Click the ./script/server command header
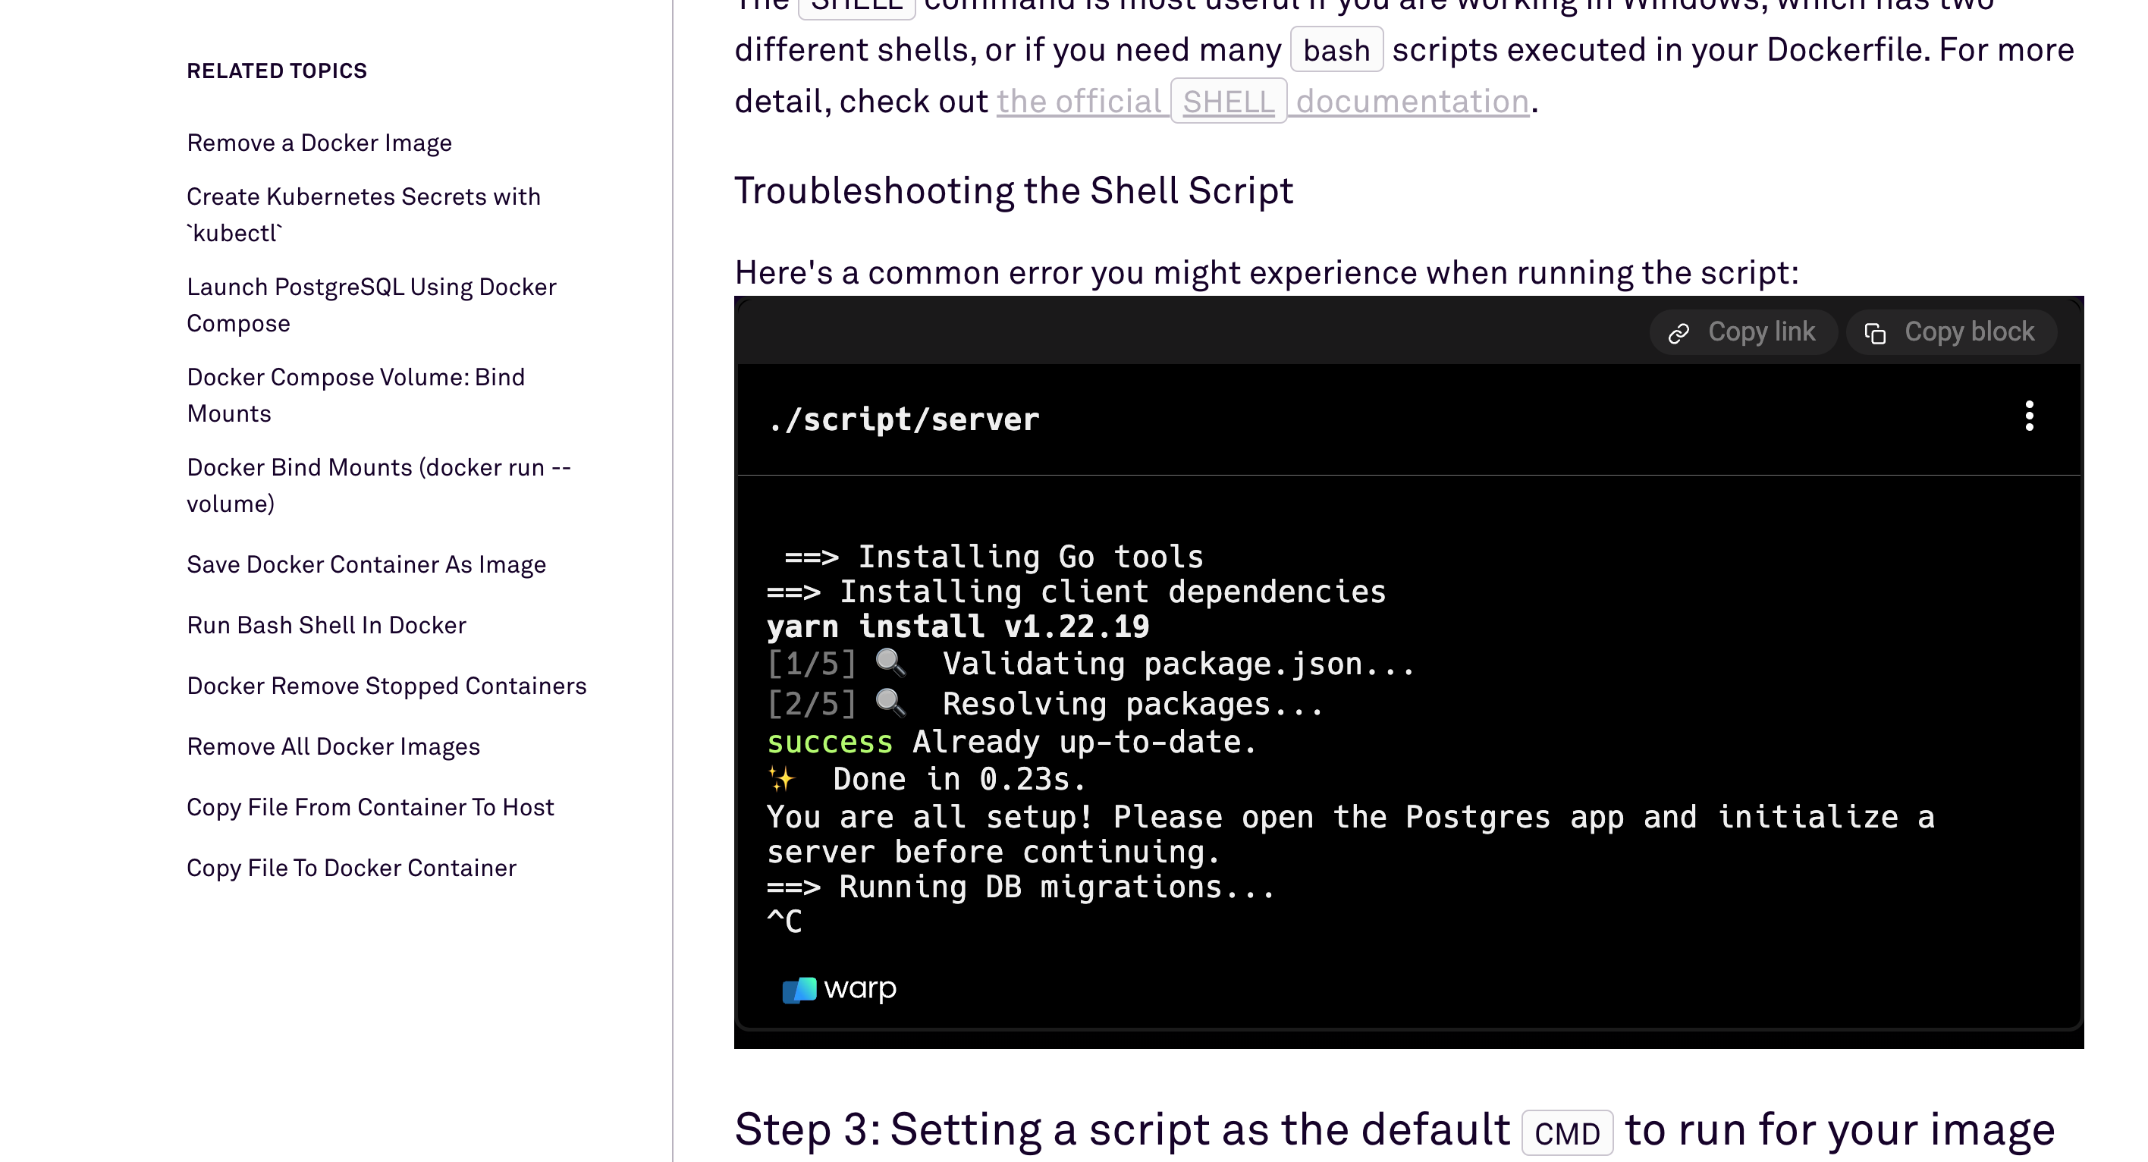The image size is (2148, 1162). (903, 419)
